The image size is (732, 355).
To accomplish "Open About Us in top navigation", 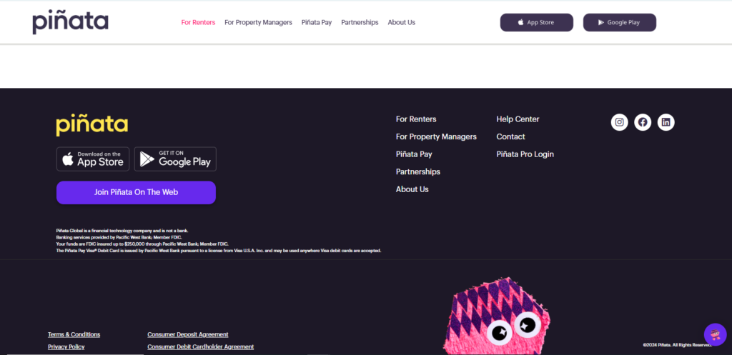I will point(402,22).
